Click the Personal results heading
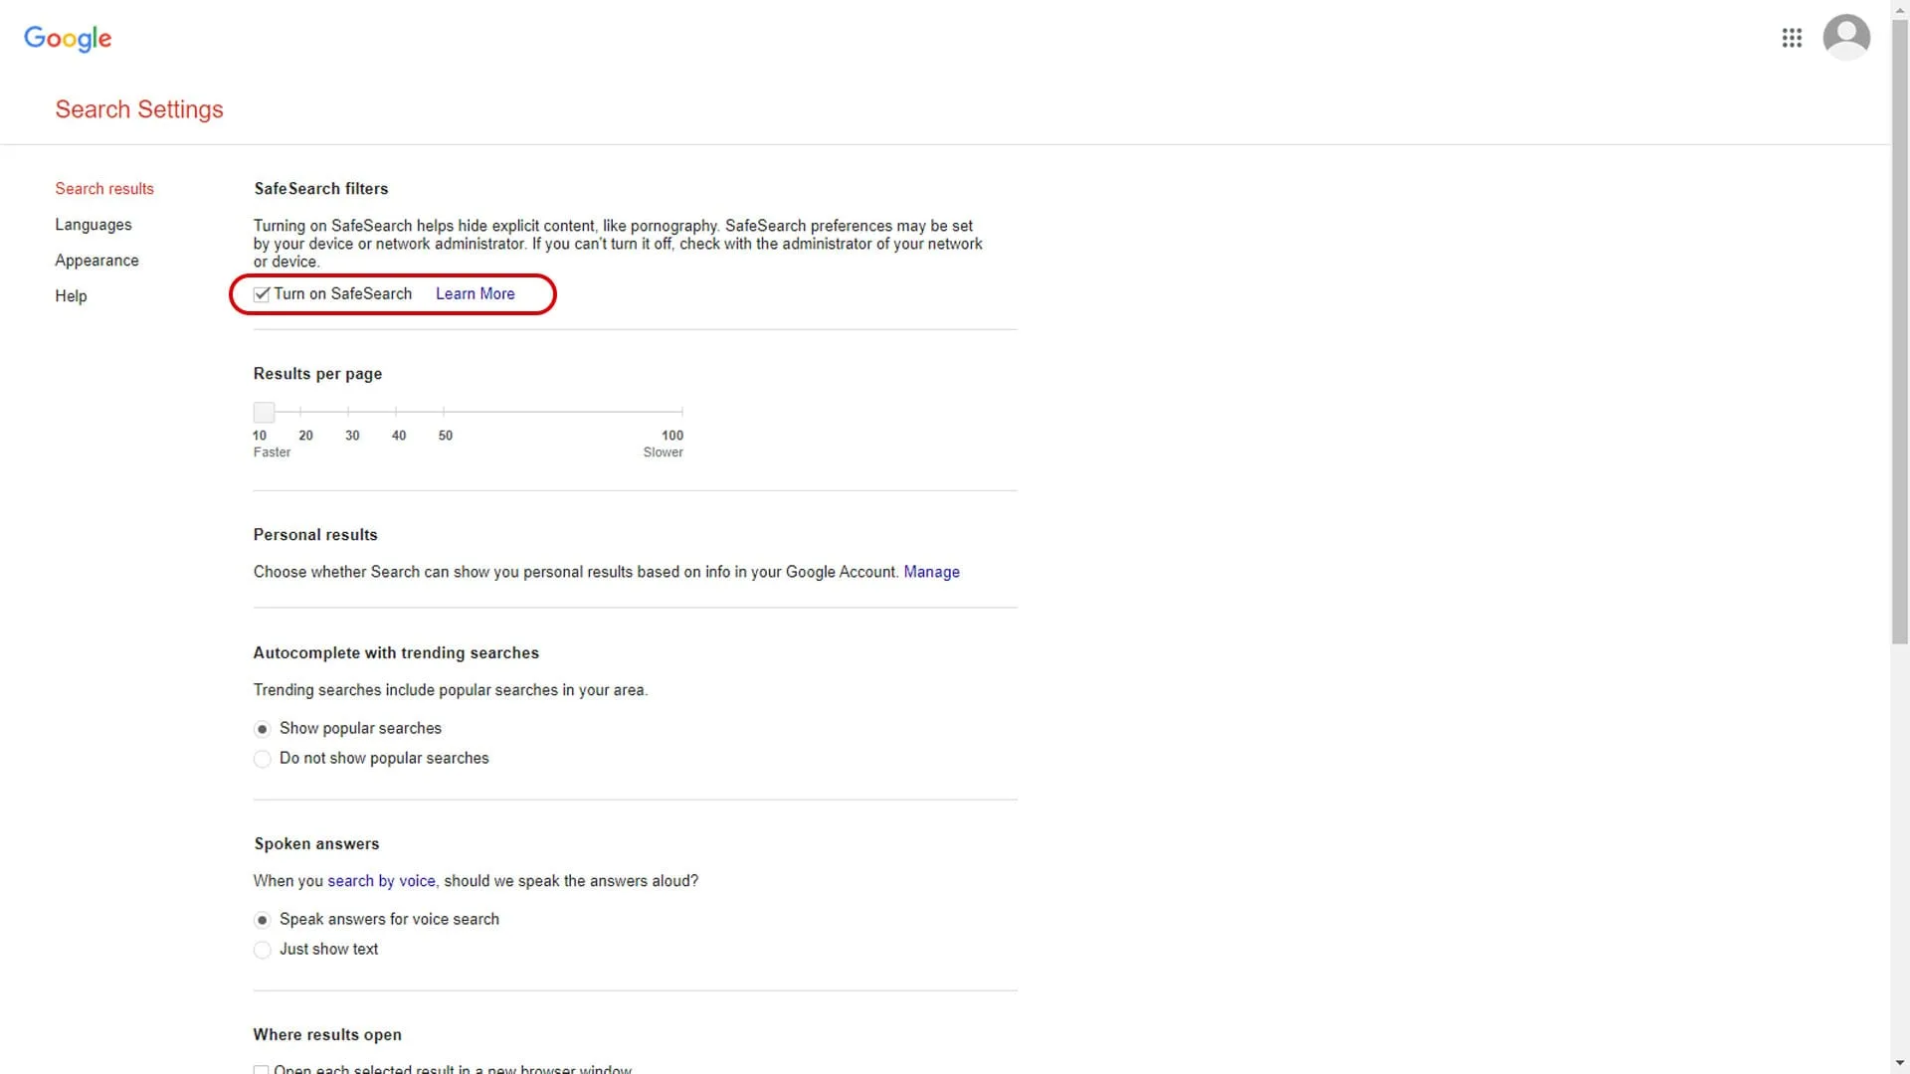Viewport: 1910px width, 1074px height. point(315,535)
